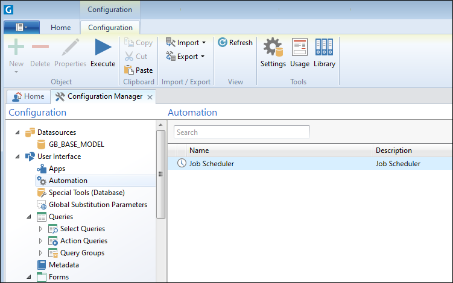Close the Configuration Manager tab
The height and width of the screenshot is (283, 453).
(x=150, y=97)
